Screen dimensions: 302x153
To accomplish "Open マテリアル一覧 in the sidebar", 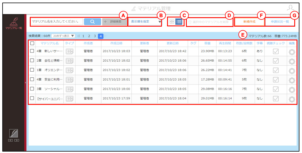I will [14, 23].
